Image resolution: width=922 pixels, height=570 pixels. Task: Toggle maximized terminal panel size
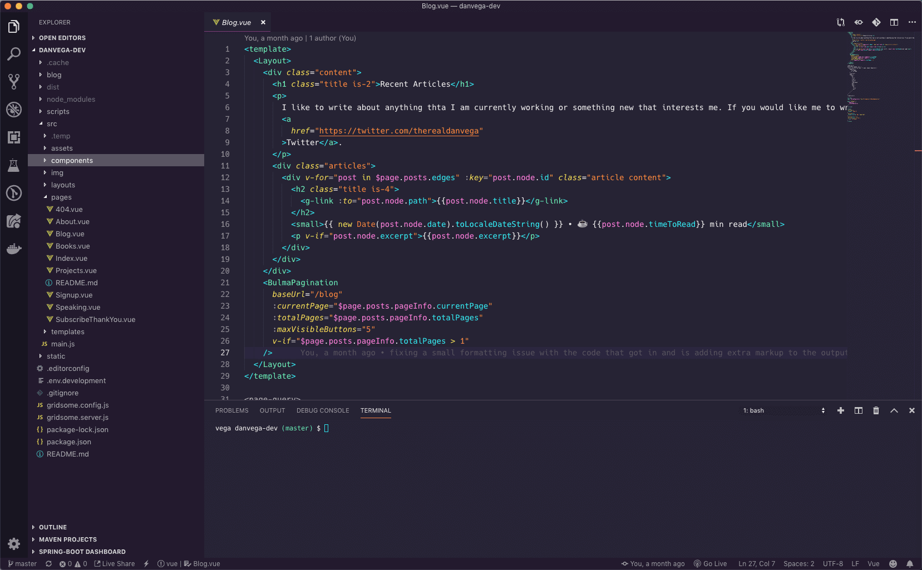click(894, 410)
